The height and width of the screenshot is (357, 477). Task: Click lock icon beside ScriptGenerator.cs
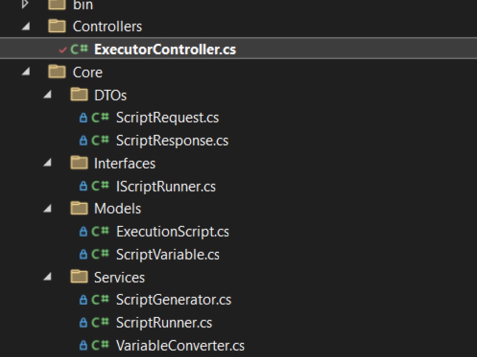coord(83,300)
